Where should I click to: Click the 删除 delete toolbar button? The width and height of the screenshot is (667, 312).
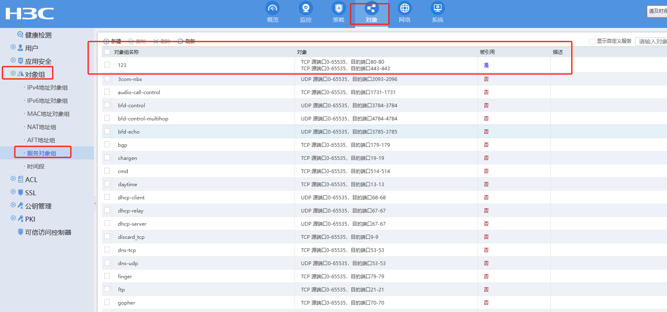click(162, 41)
